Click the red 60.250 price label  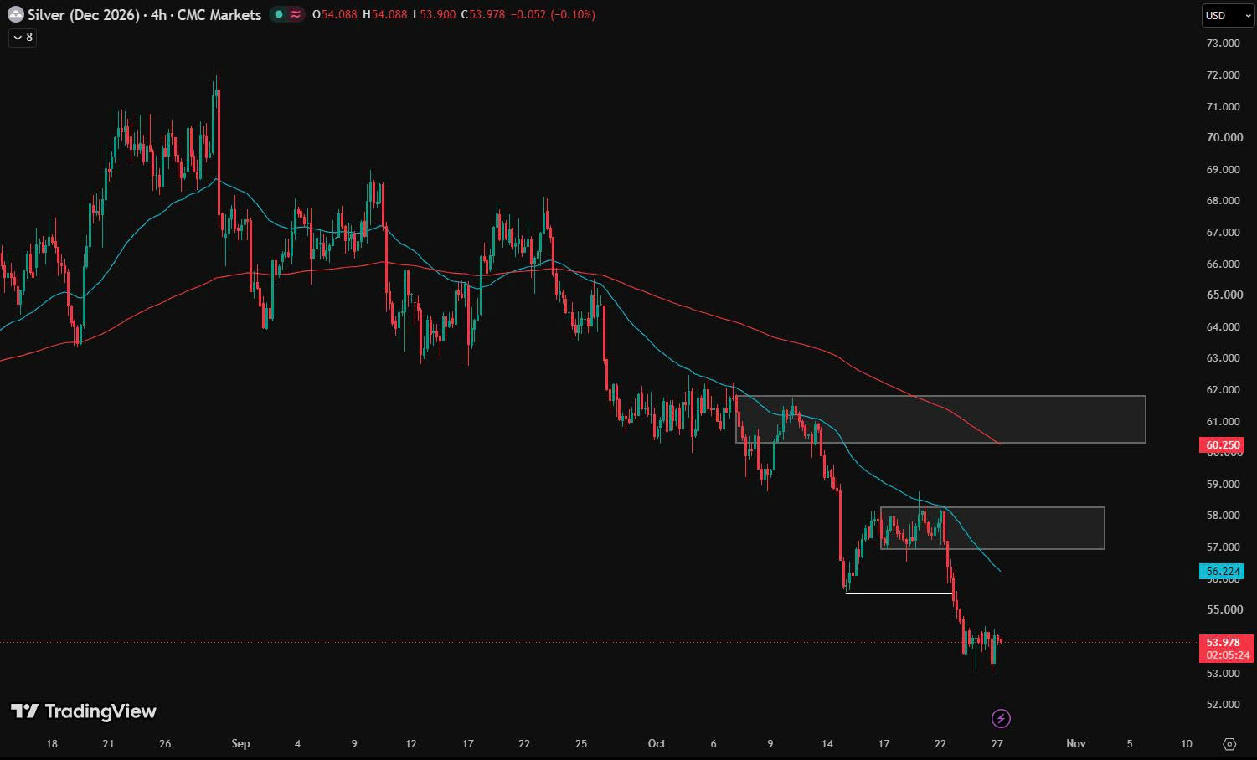(x=1223, y=445)
